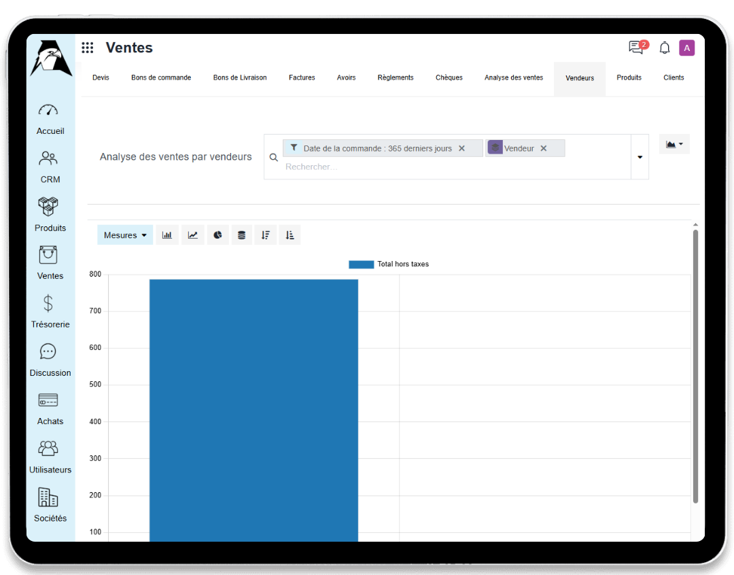Remove the Vendeur grouping tag
Viewport: 734px width, 575px height.
[x=544, y=148]
